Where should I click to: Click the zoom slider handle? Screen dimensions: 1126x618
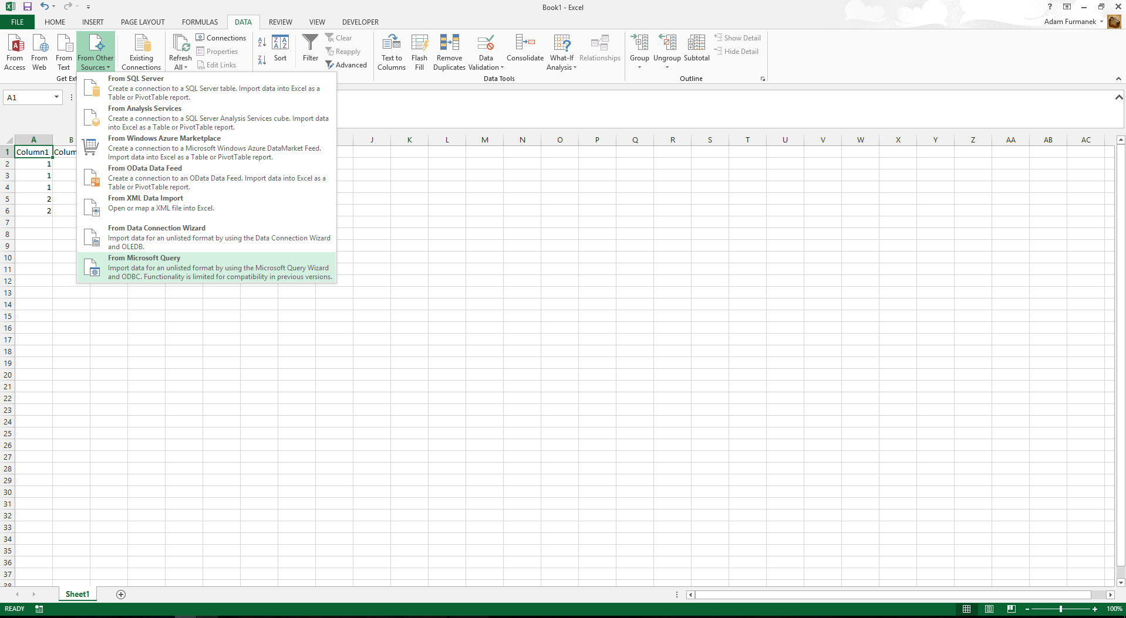[x=1060, y=609]
